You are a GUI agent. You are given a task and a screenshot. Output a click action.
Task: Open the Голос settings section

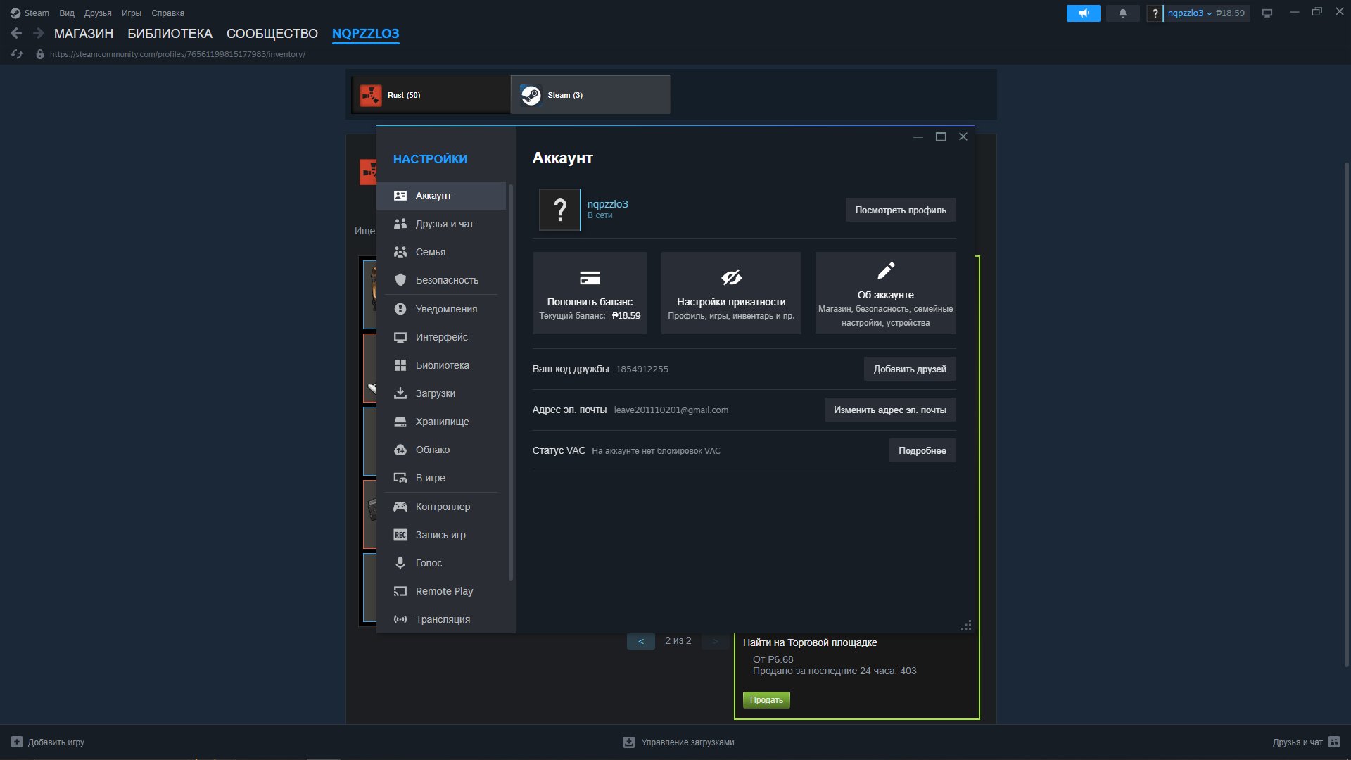[441, 563]
